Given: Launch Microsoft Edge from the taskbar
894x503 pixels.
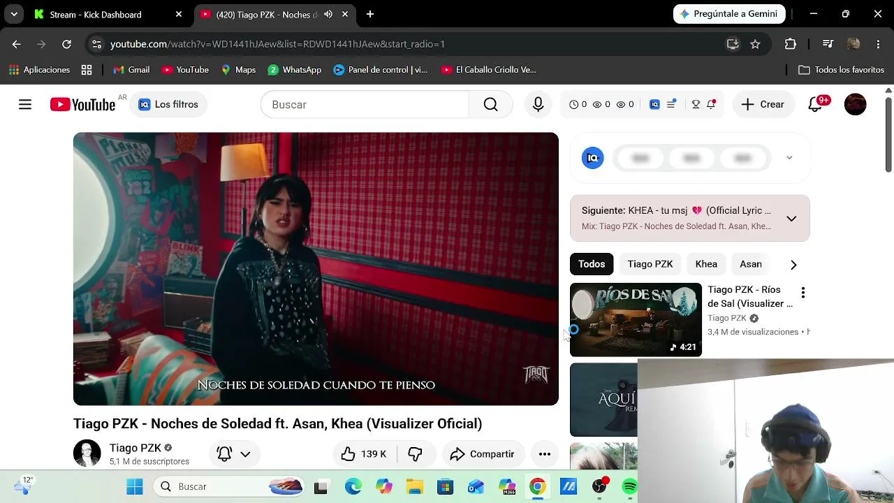Looking at the screenshot, I should 353,486.
